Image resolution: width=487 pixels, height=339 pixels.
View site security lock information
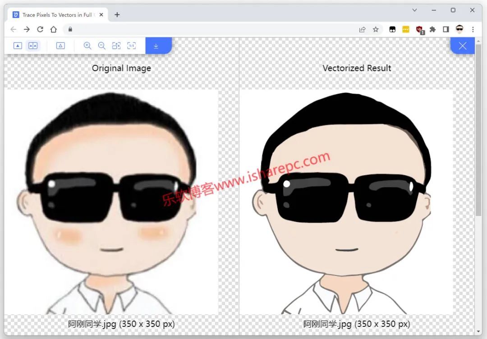pyautogui.click(x=70, y=29)
